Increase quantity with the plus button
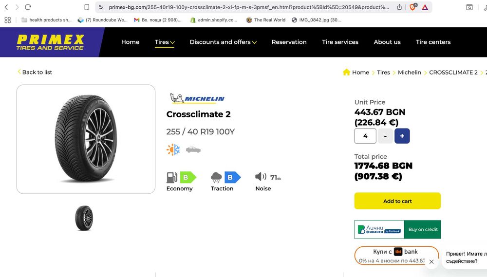 coord(402,136)
